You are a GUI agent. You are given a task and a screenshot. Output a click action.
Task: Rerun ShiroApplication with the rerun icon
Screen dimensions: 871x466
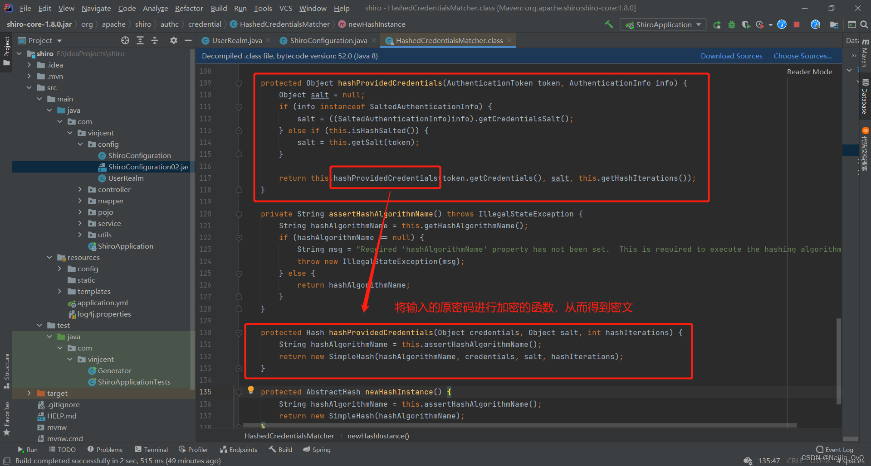[717, 24]
